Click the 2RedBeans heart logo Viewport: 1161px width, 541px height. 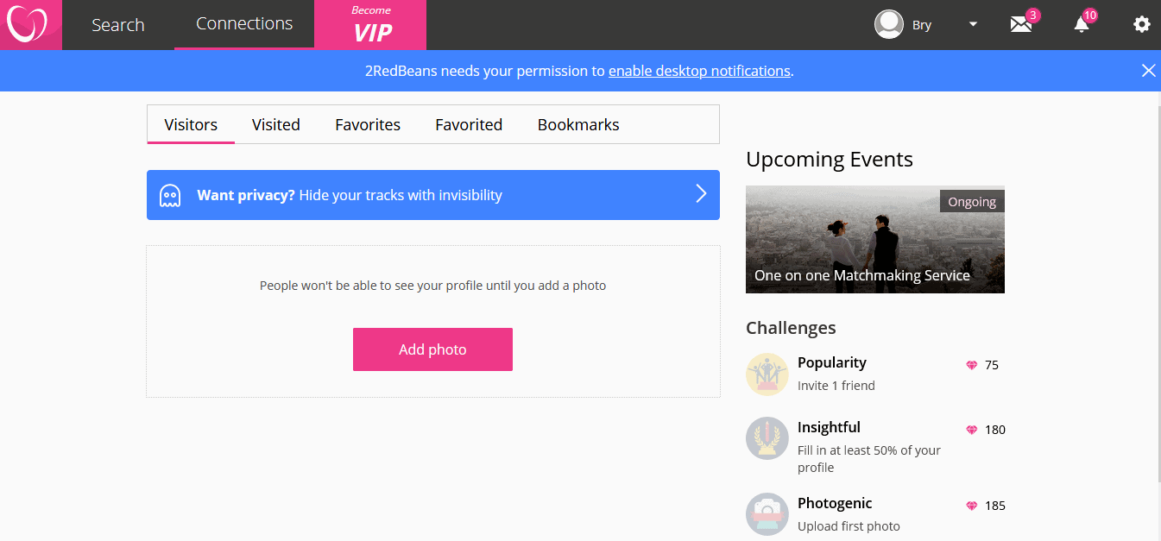(27, 24)
